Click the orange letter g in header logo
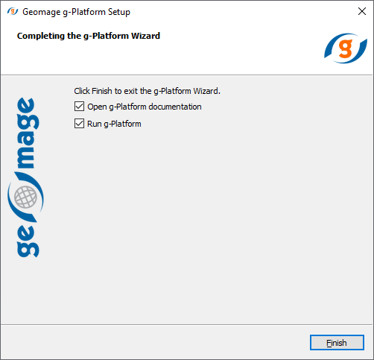The image size is (374, 360). pos(346,48)
